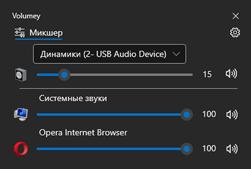Click the Системные звуки volume slider thumb
251x169 pixels.
186,114
